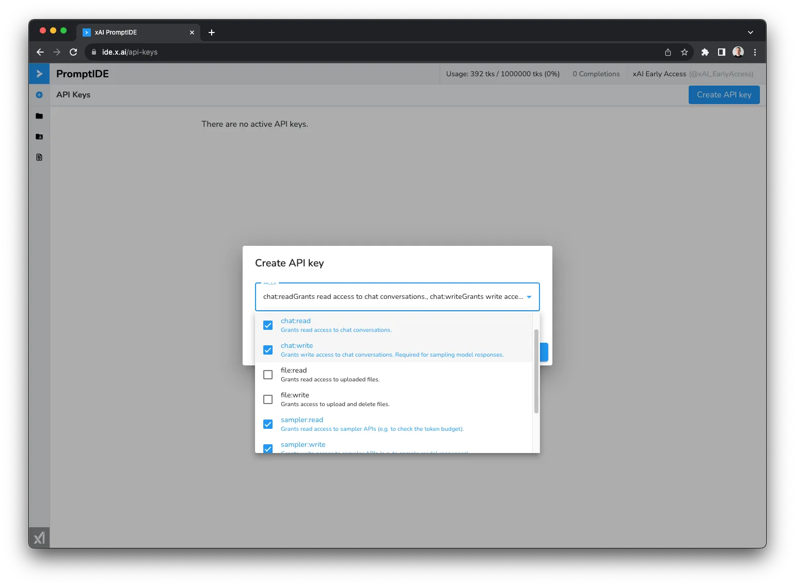Click 'Grants access to upload and delete files.' text
The width and height of the screenshot is (795, 586).
[x=335, y=404]
